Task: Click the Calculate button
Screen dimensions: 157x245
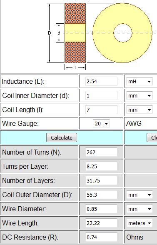Action: coord(62,137)
